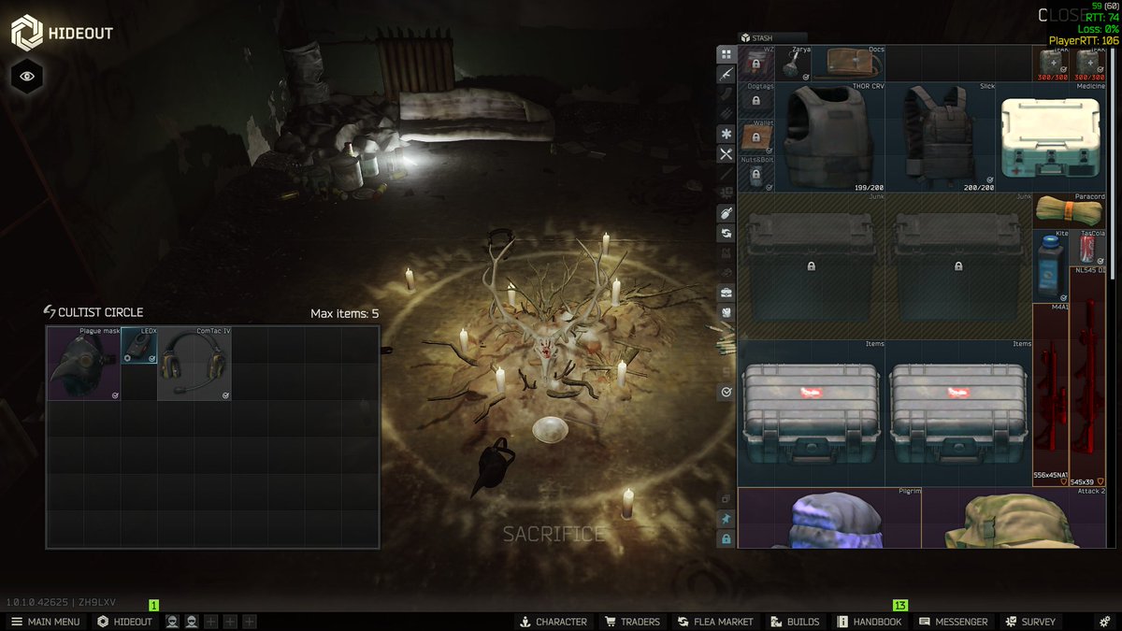Select the Wallet item in stash
The height and width of the screenshot is (631, 1122).
756,136
